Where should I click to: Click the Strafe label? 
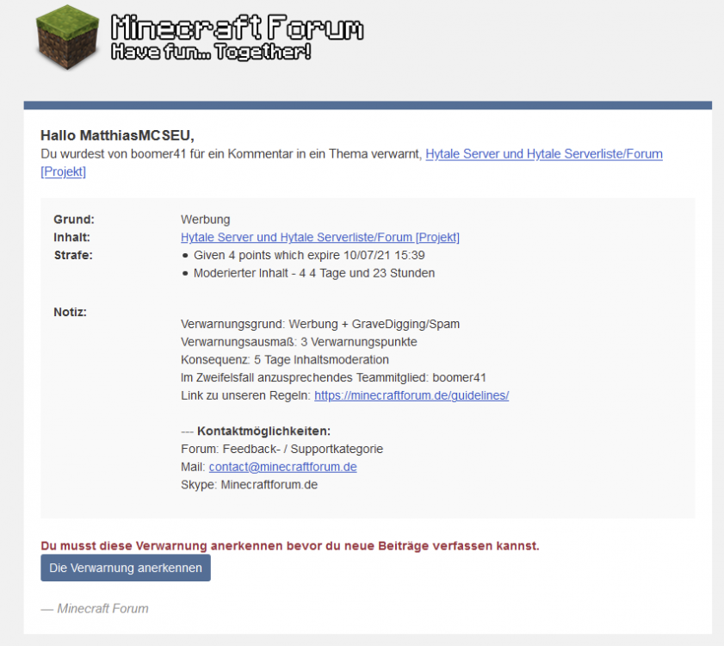click(x=73, y=255)
